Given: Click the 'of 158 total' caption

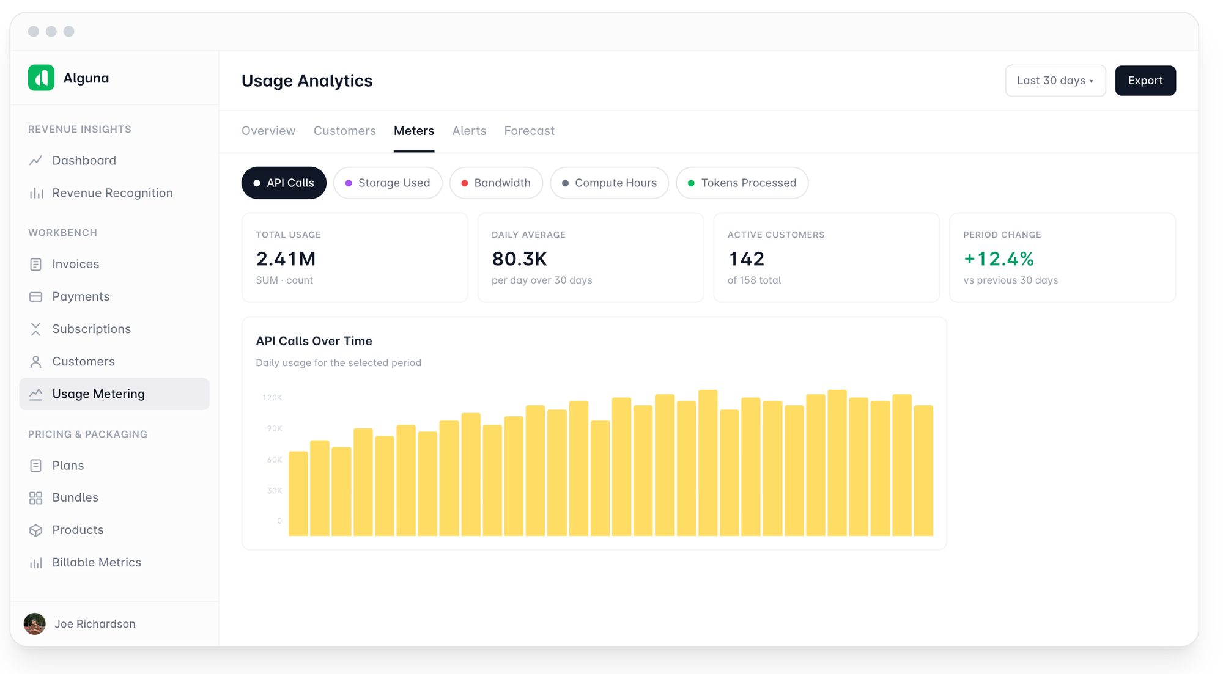Looking at the screenshot, I should tap(755, 280).
